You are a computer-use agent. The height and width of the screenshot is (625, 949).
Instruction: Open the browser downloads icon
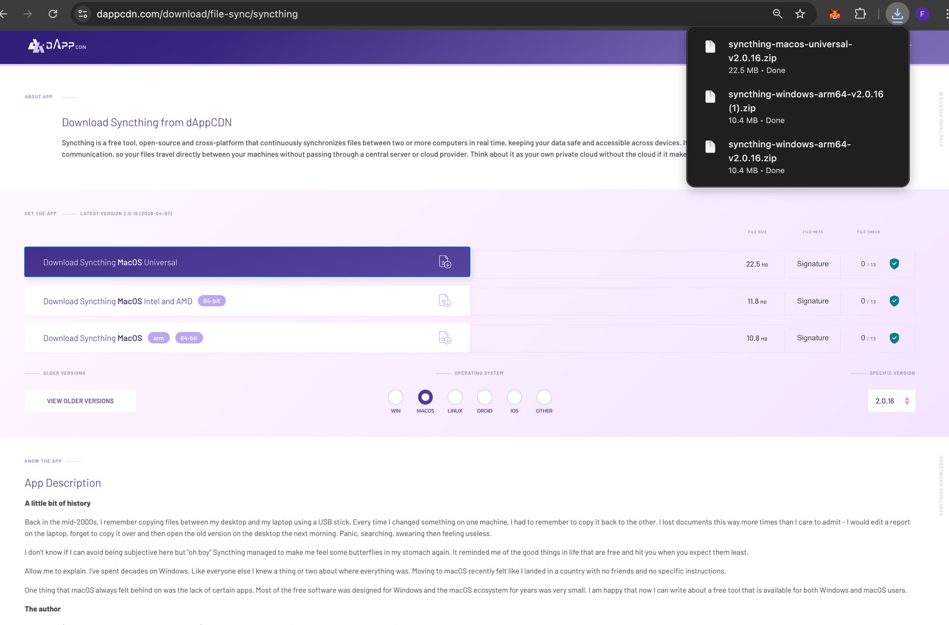pos(897,14)
